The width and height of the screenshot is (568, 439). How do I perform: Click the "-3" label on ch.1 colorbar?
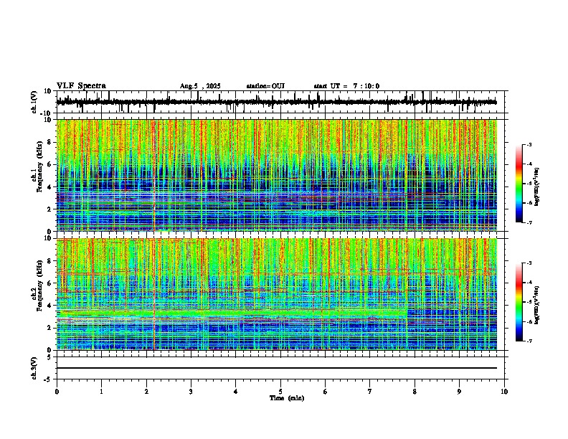click(x=529, y=144)
